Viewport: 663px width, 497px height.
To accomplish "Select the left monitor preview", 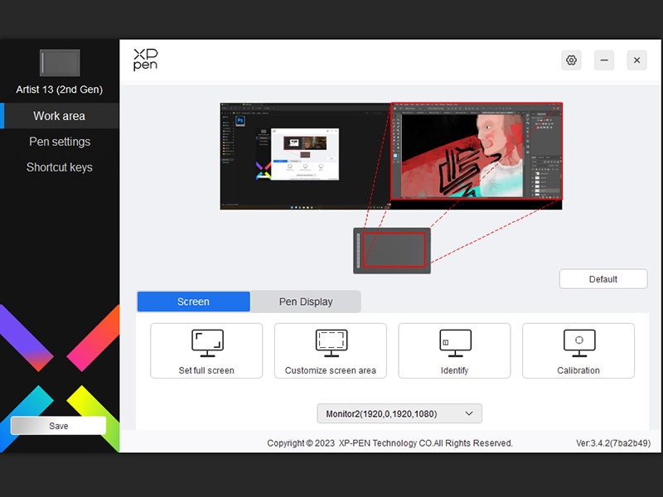I will point(305,156).
